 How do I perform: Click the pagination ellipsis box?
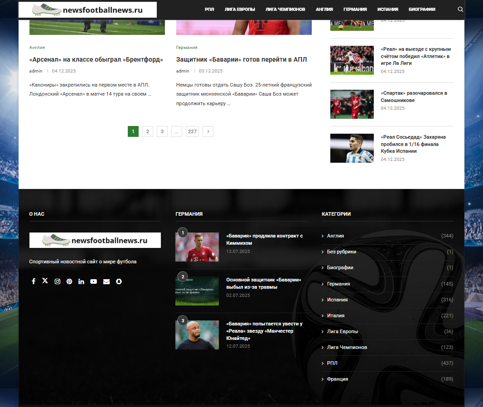pyautogui.click(x=177, y=131)
